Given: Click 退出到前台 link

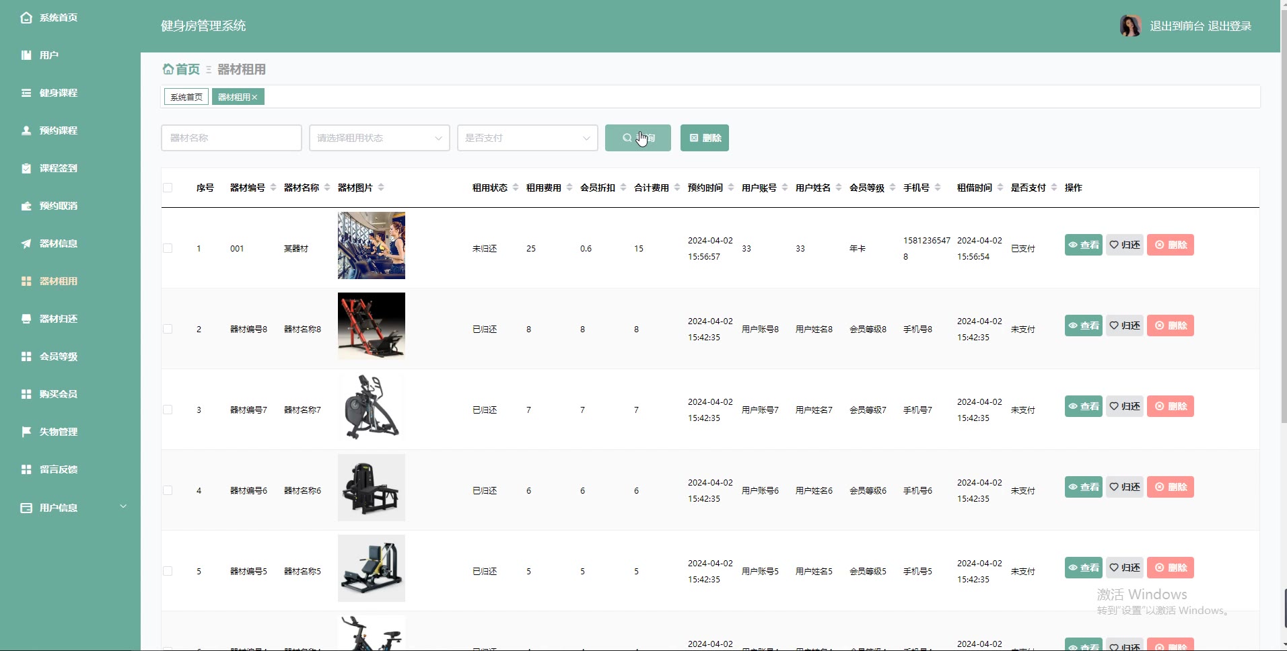Looking at the screenshot, I should pos(1177,26).
